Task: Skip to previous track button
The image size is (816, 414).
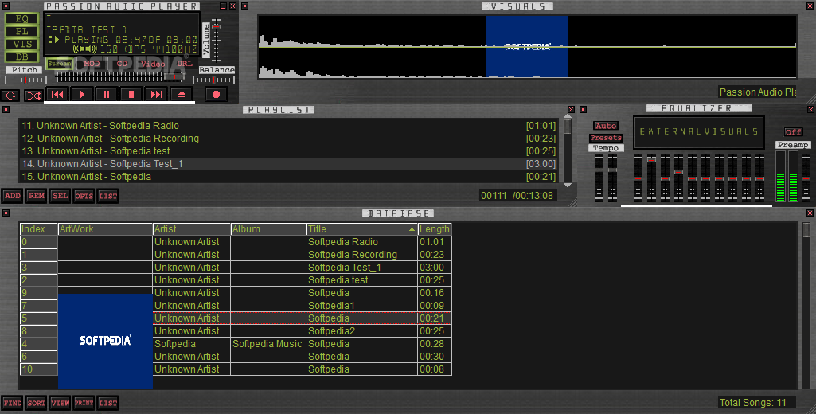Action: click(x=57, y=94)
